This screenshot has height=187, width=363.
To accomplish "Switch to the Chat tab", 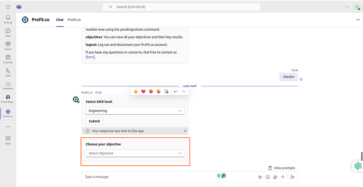I will tap(60, 20).
